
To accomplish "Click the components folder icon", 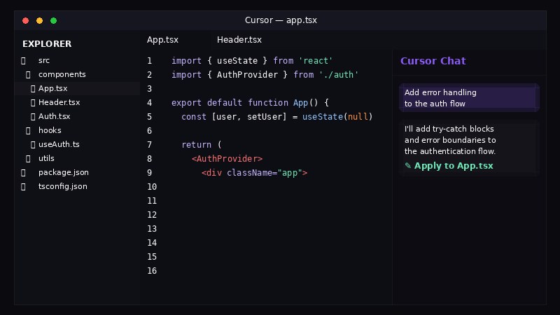I will click(28, 75).
